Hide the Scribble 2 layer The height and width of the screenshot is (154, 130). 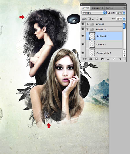point(83,36)
